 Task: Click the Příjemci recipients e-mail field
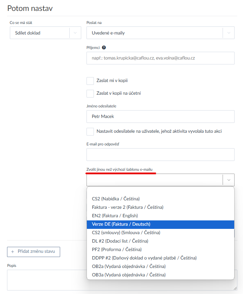[160, 58]
